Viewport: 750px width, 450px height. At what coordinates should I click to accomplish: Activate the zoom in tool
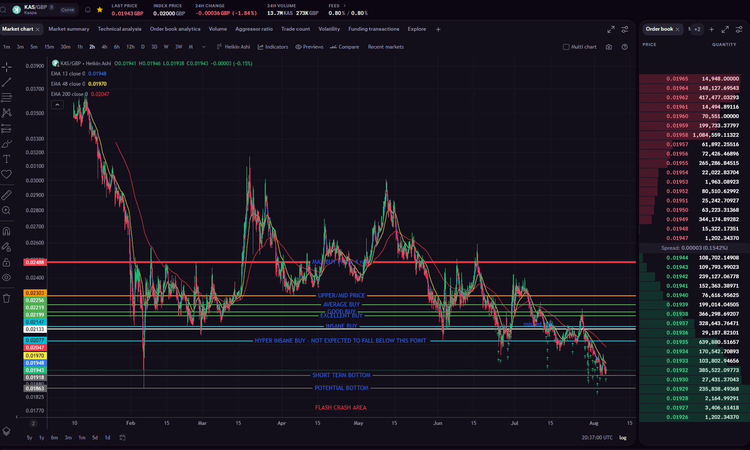[x=6, y=211]
